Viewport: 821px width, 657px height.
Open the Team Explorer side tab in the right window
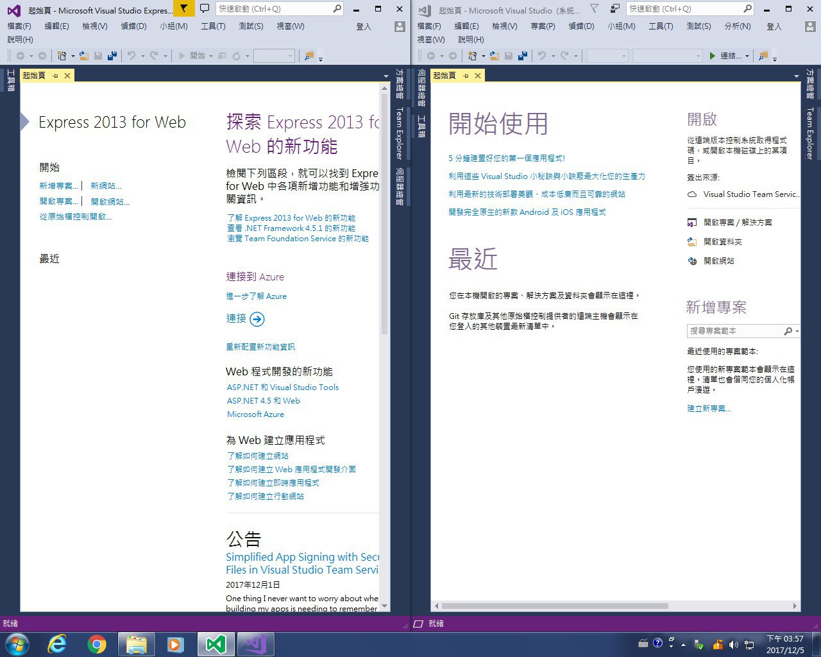(x=810, y=133)
